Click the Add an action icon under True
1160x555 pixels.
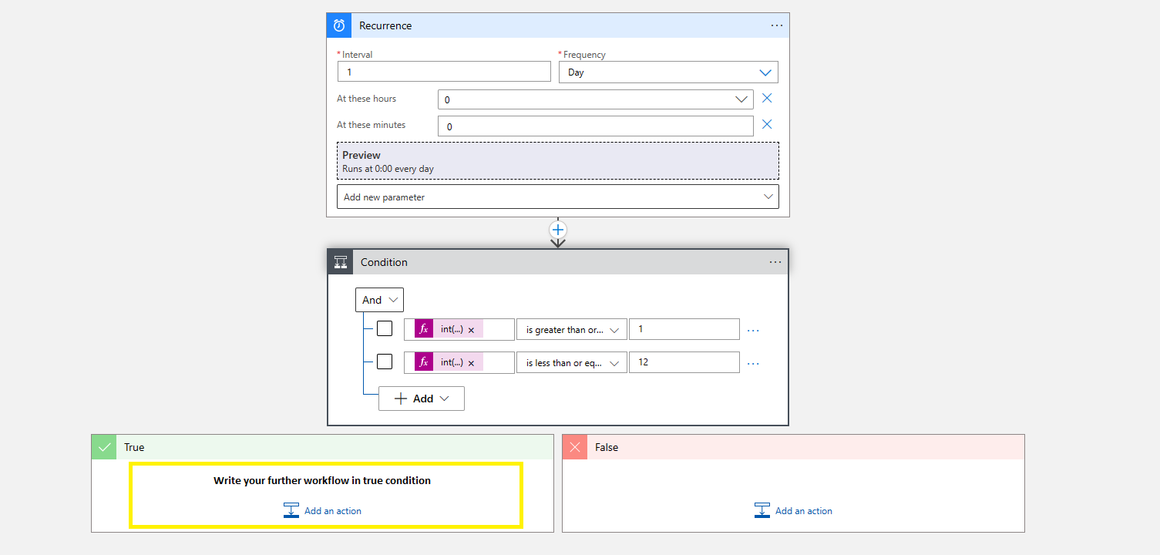coord(291,510)
